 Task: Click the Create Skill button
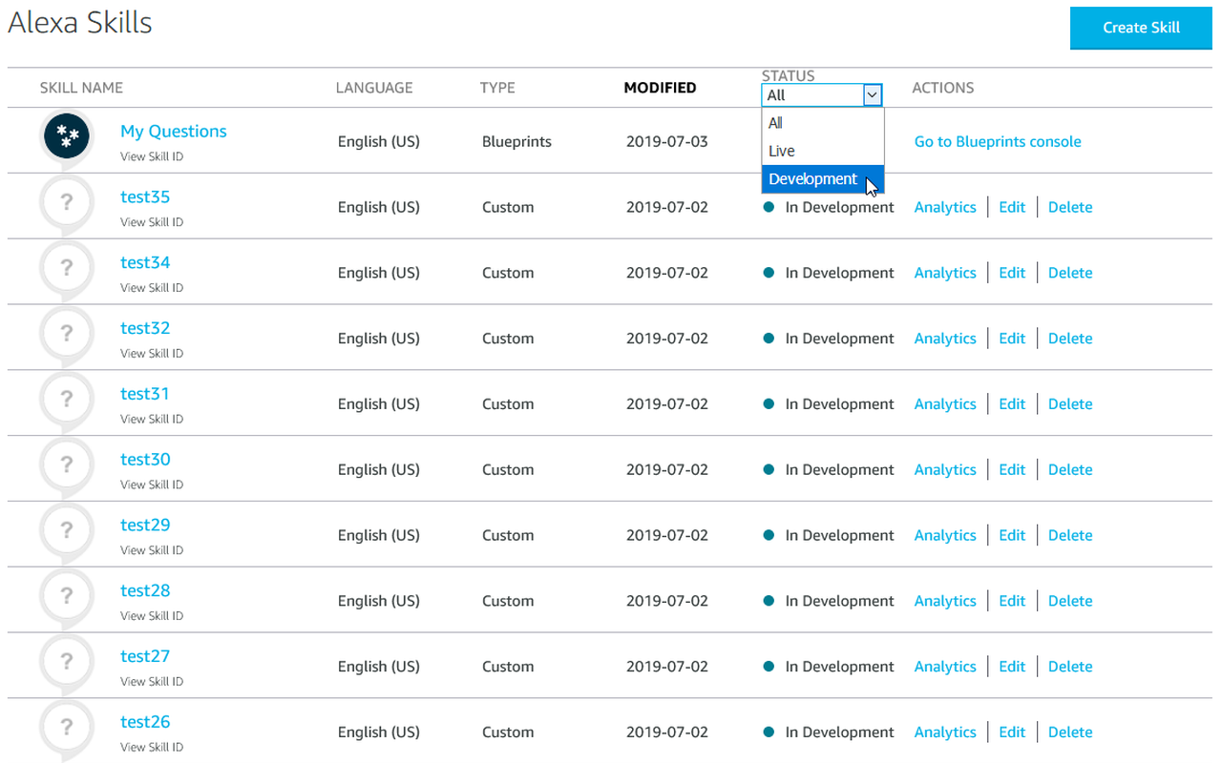pos(1141,28)
